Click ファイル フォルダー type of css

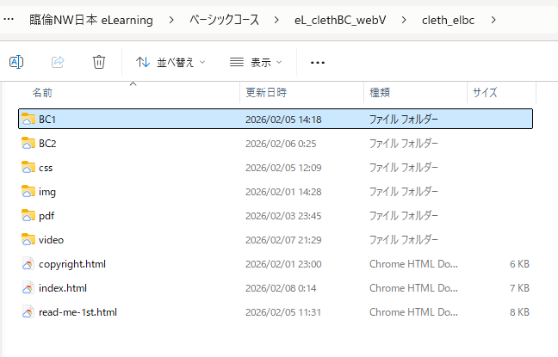[403, 168]
